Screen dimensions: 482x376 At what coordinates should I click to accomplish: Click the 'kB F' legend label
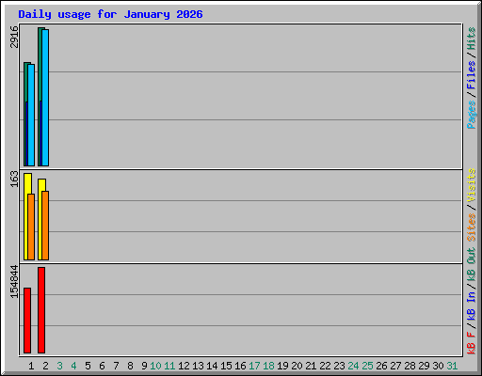471,343
